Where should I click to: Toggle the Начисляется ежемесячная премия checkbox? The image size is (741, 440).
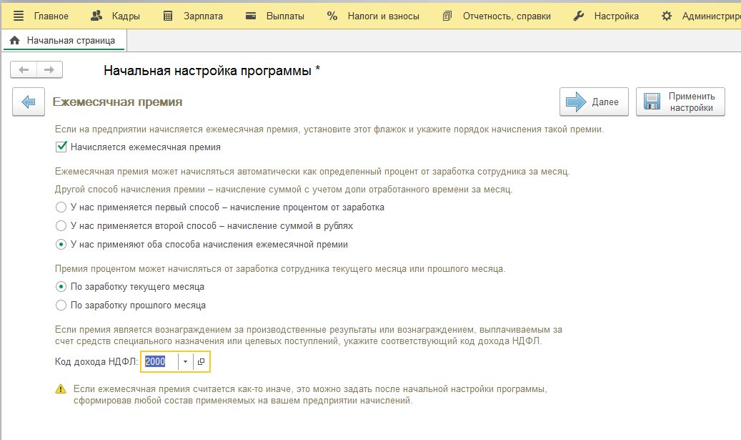pos(61,147)
